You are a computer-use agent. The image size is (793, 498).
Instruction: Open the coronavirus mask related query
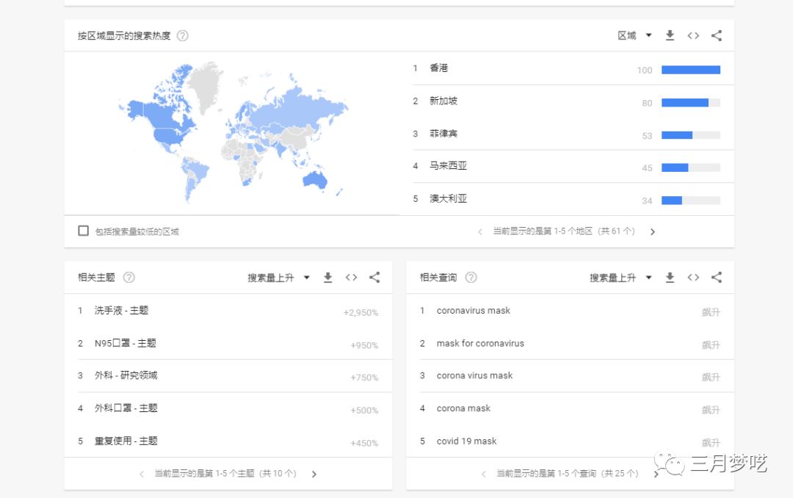point(474,311)
